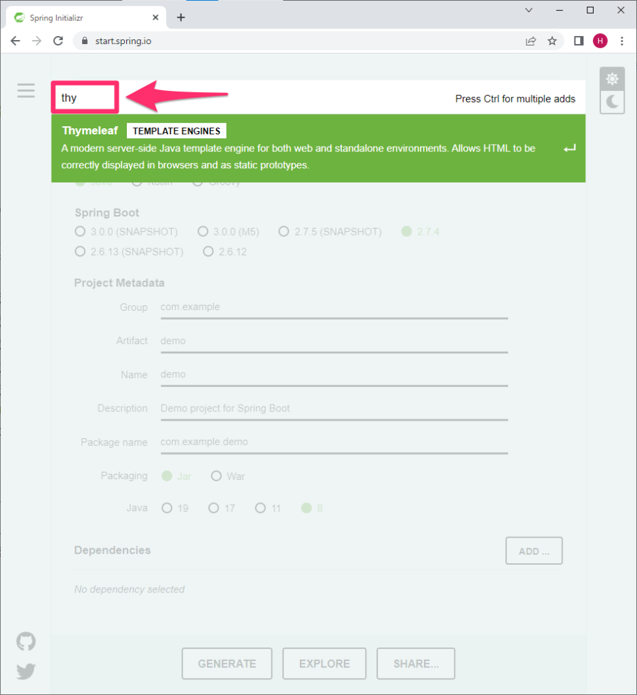Open the hamburger side menu
This screenshot has width=637, height=695.
[26, 90]
